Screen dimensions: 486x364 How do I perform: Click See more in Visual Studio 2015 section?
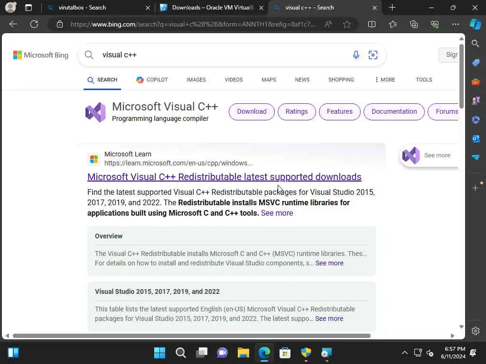329,318
